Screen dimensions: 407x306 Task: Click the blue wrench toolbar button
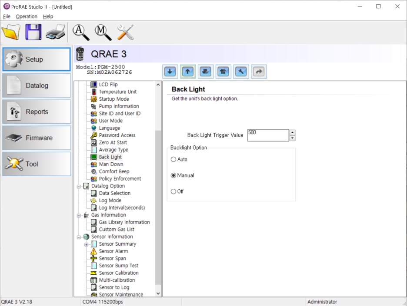[241, 72]
